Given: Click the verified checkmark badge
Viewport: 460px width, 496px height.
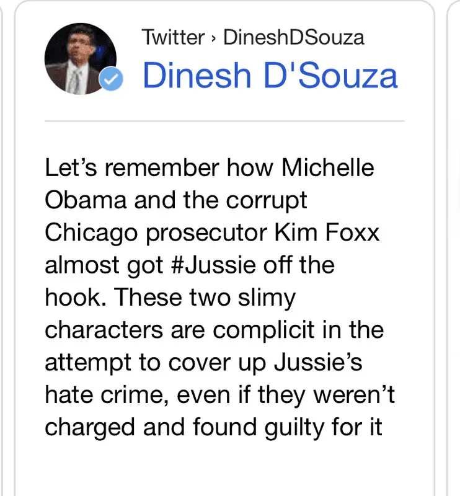Looking at the screenshot, I should tap(113, 81).
